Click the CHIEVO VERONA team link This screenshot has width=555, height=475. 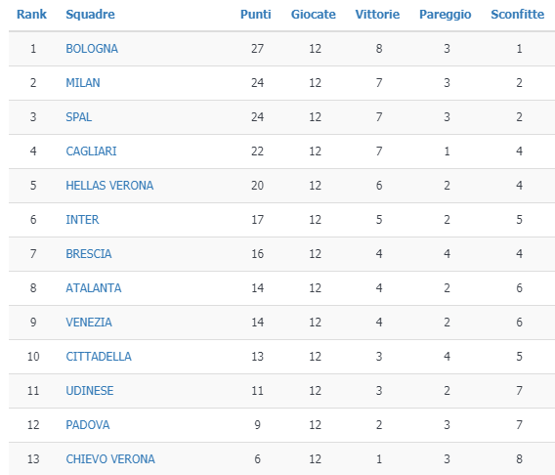tap(110, 459)
